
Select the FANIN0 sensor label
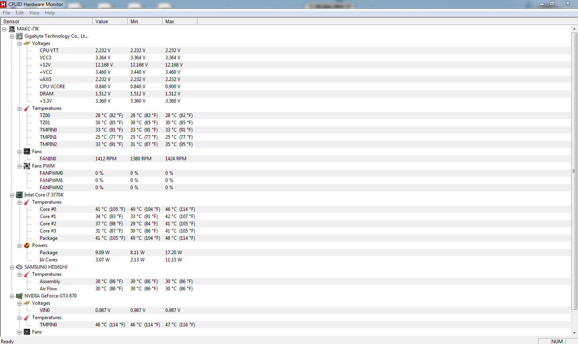(48, 159)
